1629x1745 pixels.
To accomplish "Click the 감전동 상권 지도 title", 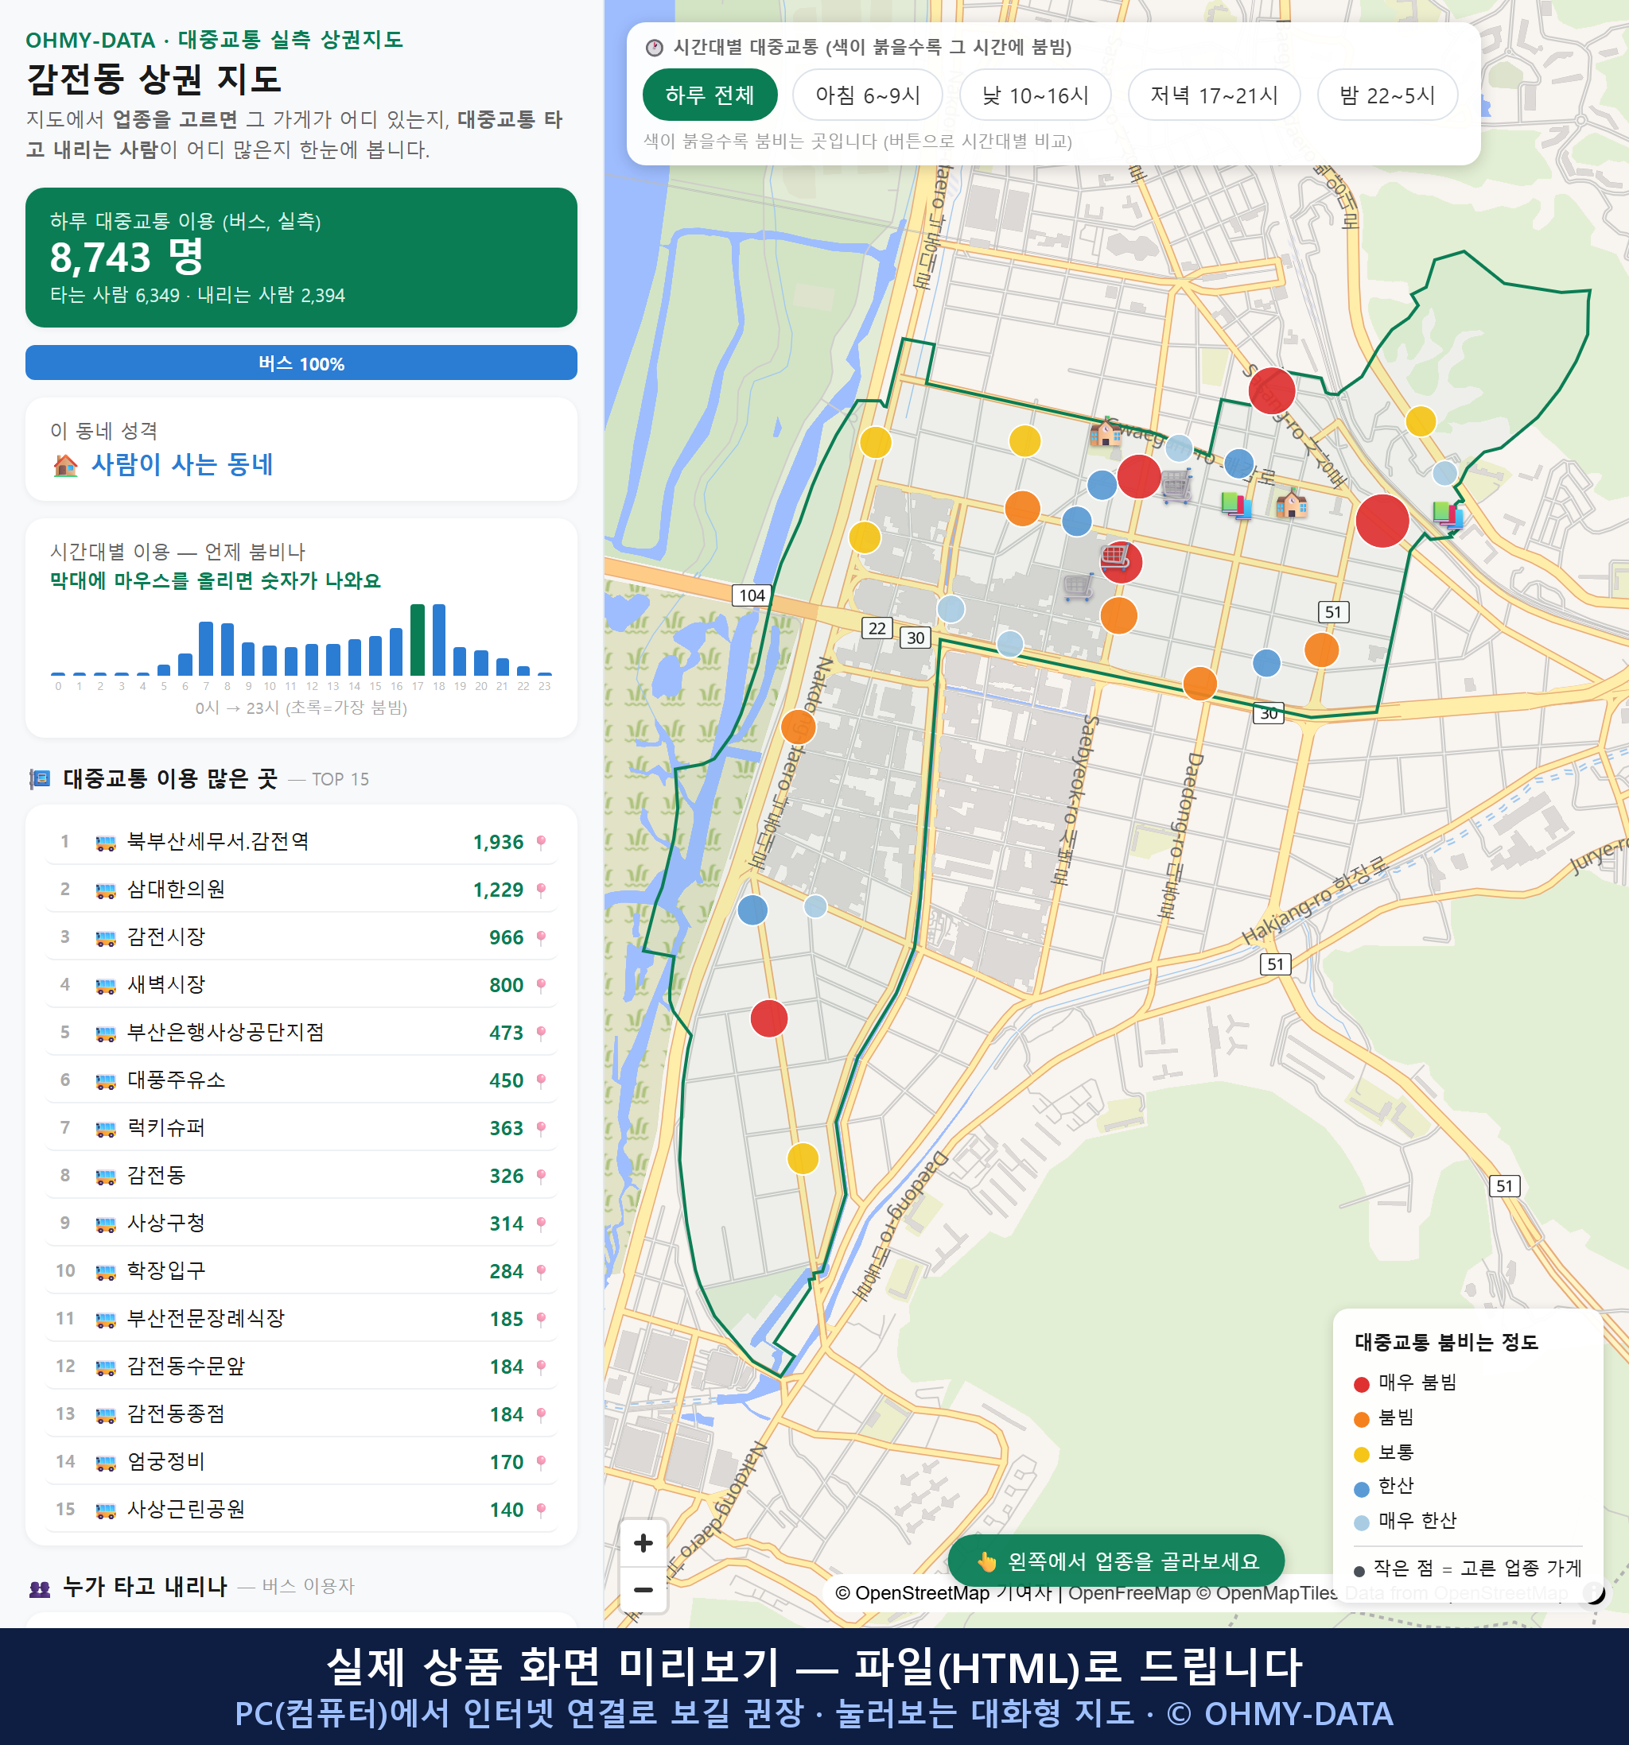I will pos(154,79).
